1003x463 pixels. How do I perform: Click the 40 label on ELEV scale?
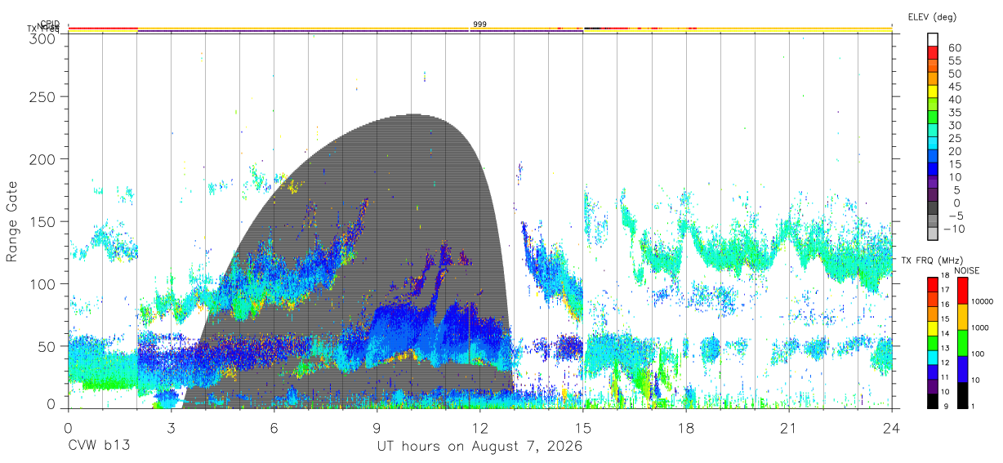(x=955, y=100)
